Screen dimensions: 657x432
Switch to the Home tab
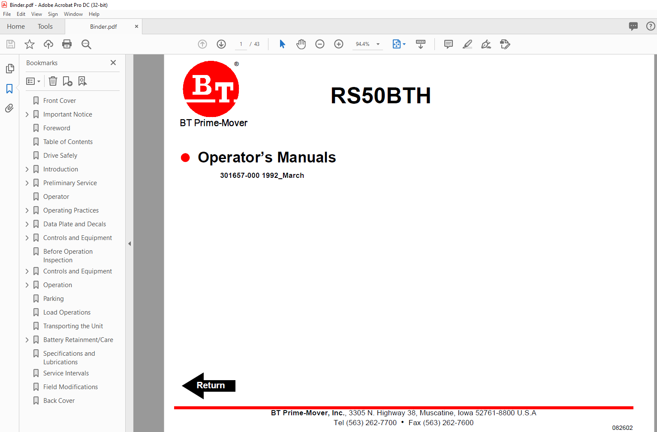(x=16, y=27)
